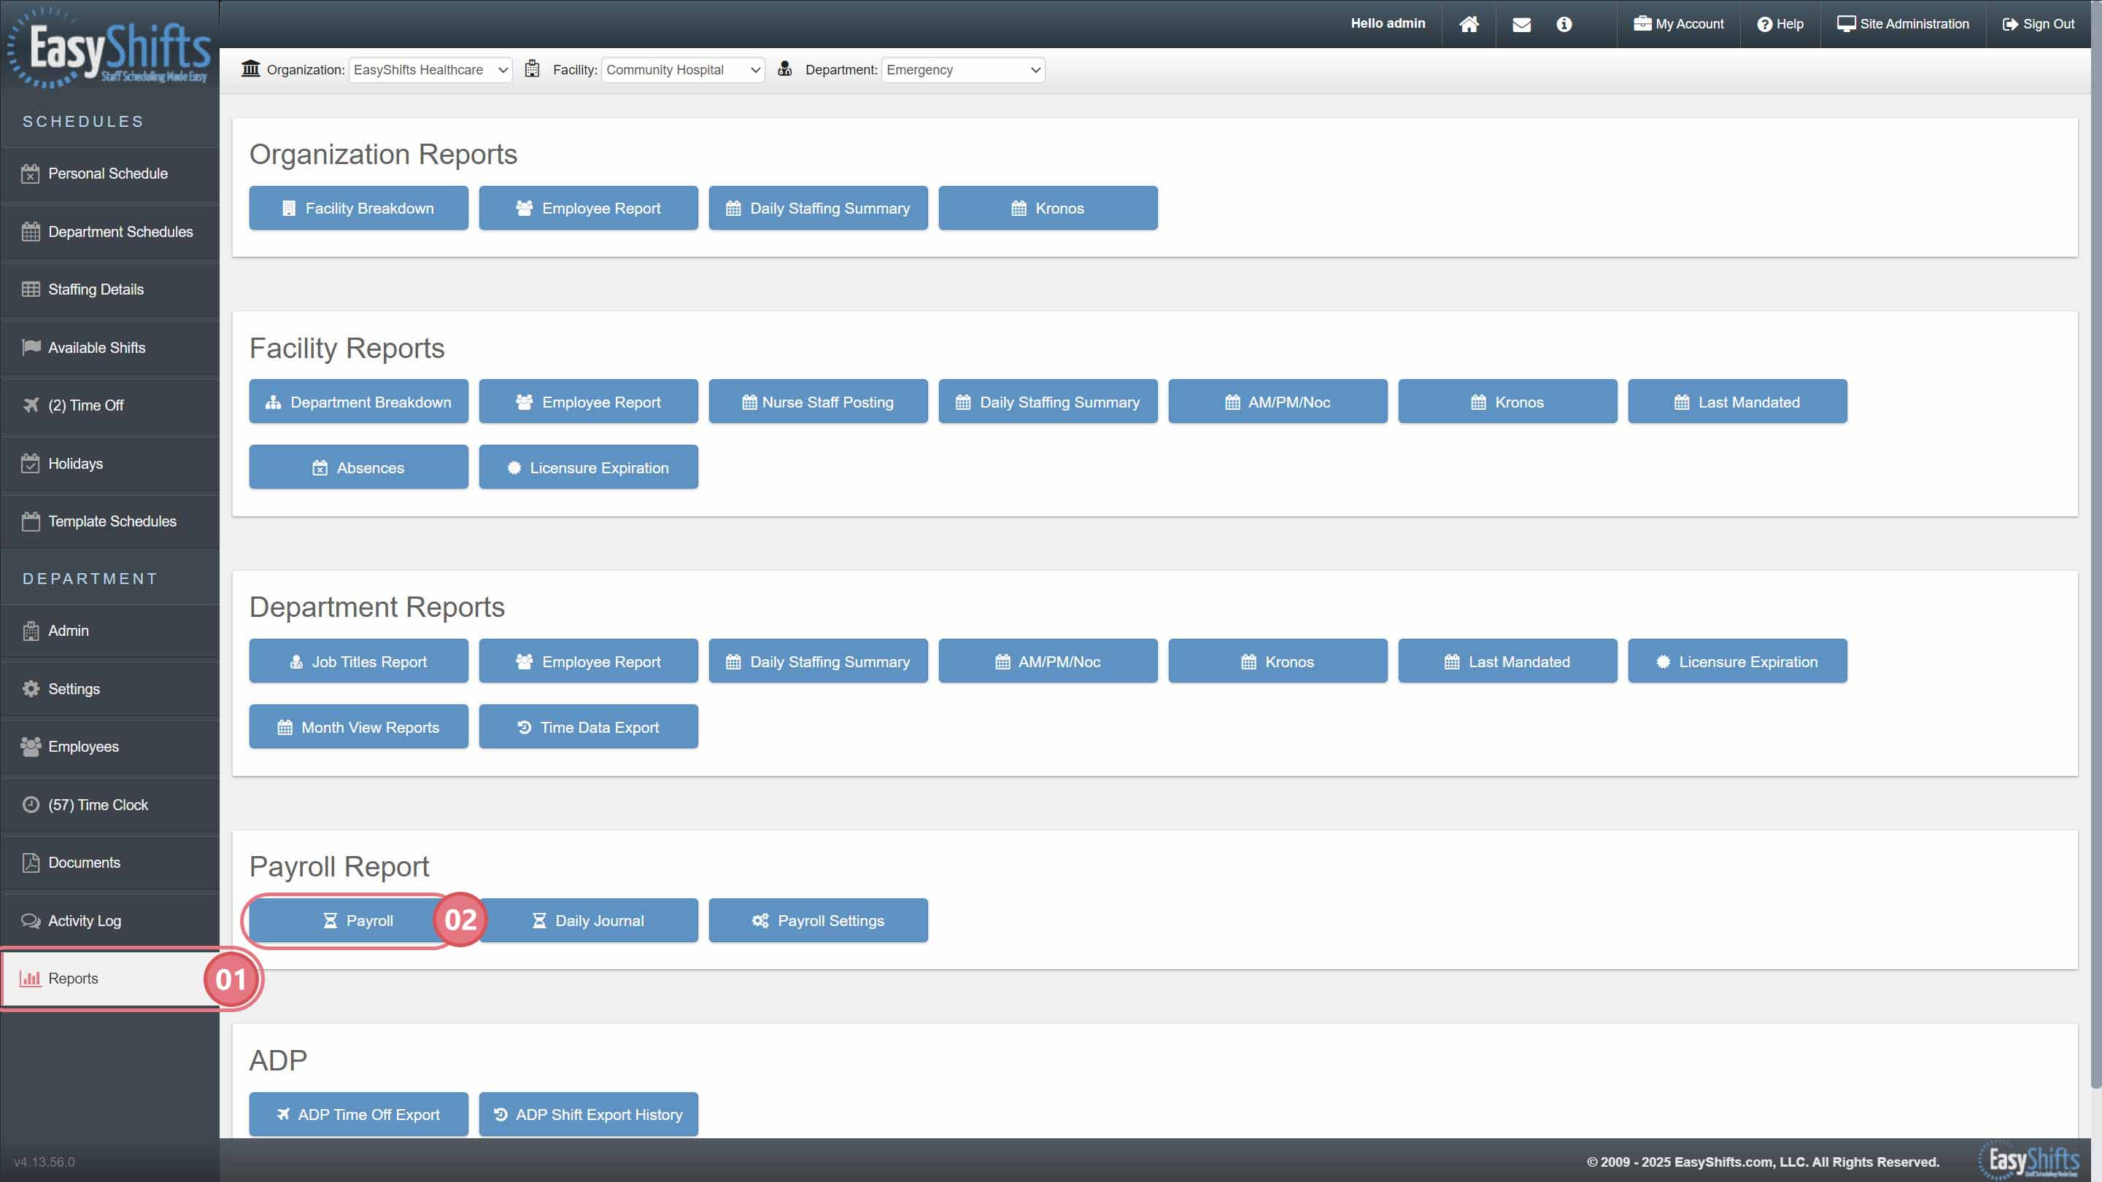Open Organization Kronos report
Image resolution: width=2102 pixels, height=1182 pixels.
1048,208
